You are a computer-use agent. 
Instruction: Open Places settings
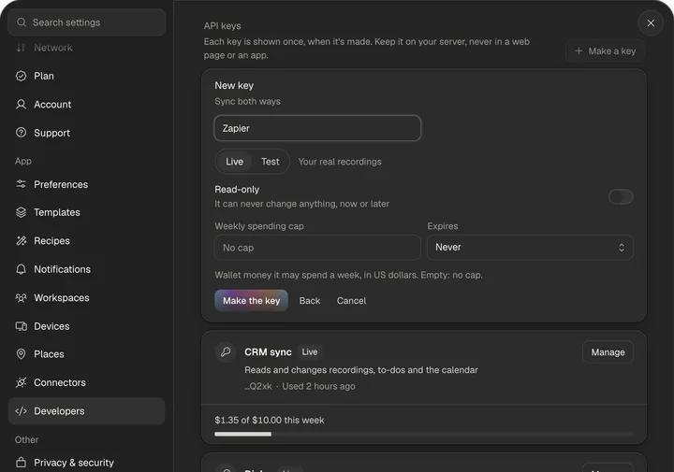[x=86, y=354]
